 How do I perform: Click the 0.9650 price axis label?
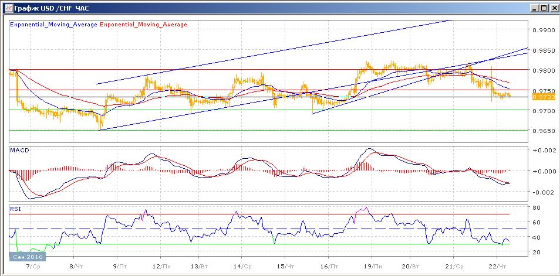(x=543, y=131)
